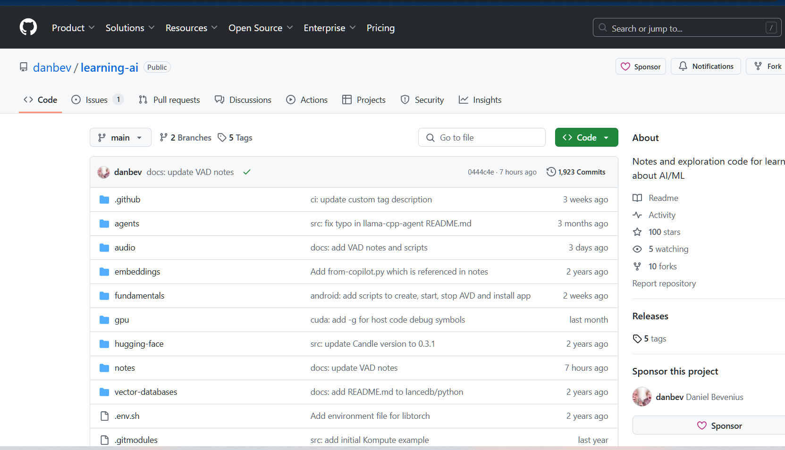The width and height of the screenshot is (785, 450).
Task: Open the green Code dropdown button
Action: [x=586, y=137]
